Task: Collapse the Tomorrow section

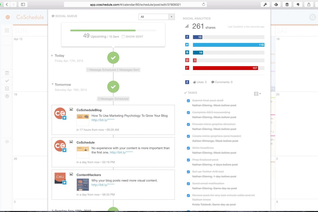Action: (x=52, y=84)
